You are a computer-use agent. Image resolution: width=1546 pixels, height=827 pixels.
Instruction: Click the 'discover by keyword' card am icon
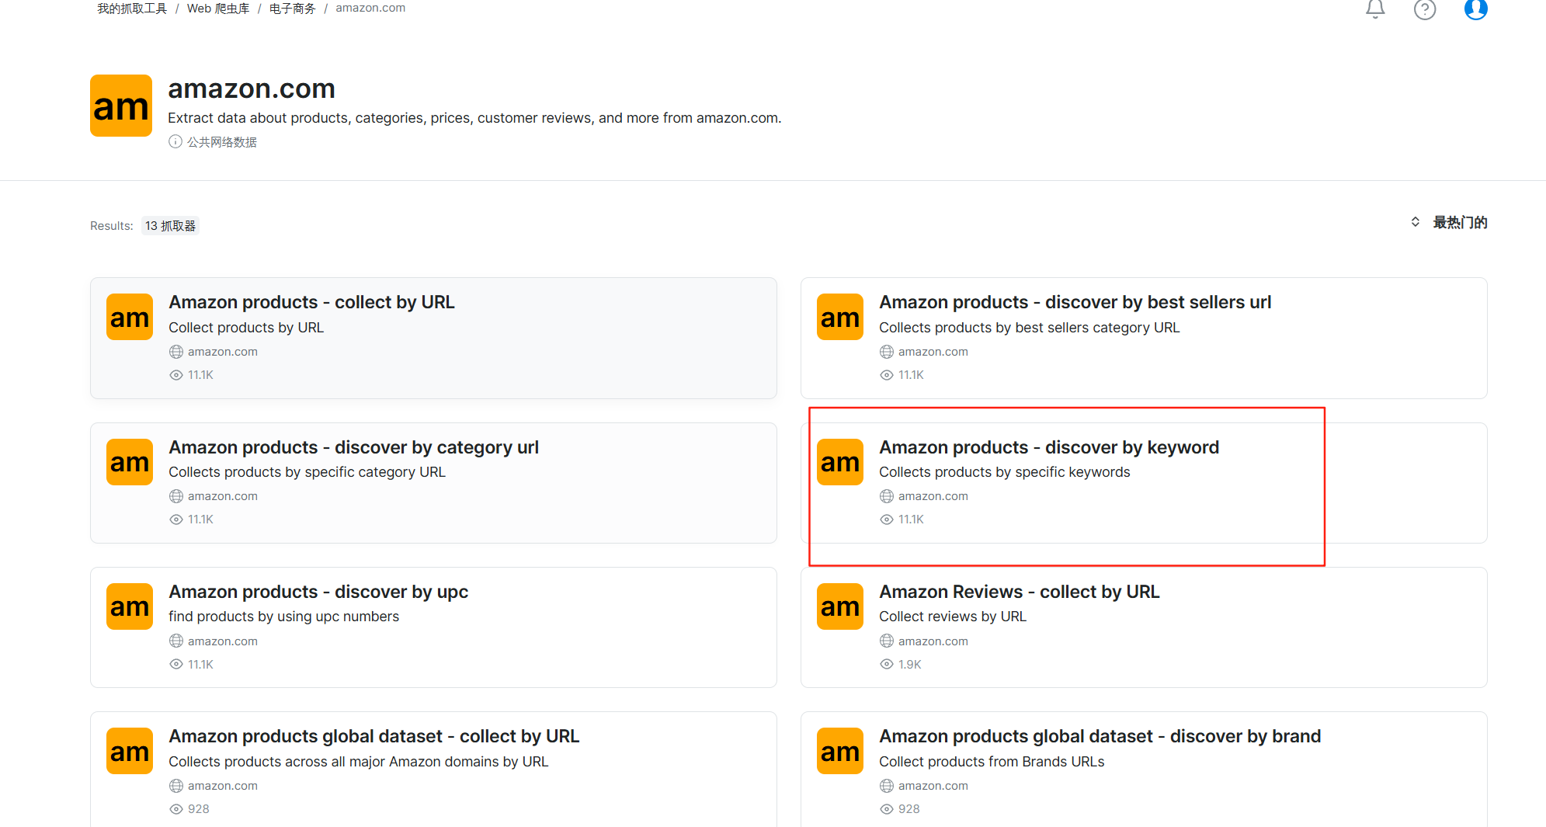[x=840, y=462]
